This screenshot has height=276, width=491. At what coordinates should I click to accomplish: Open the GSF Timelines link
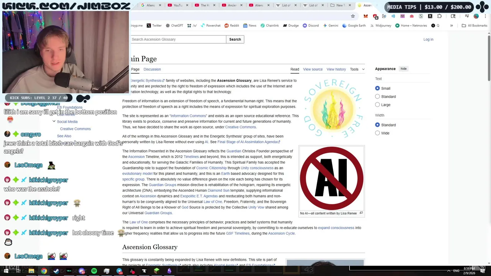pyautogui.click(x=237, y=233)
